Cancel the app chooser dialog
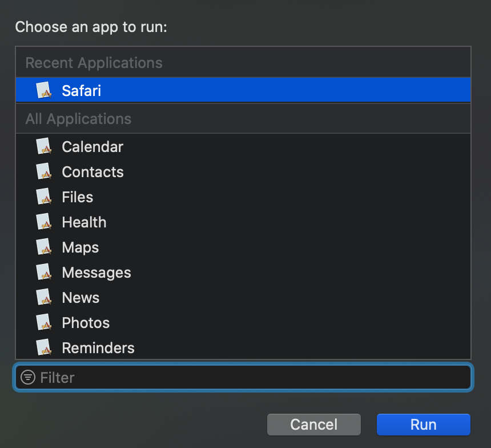 pos(314,425)
